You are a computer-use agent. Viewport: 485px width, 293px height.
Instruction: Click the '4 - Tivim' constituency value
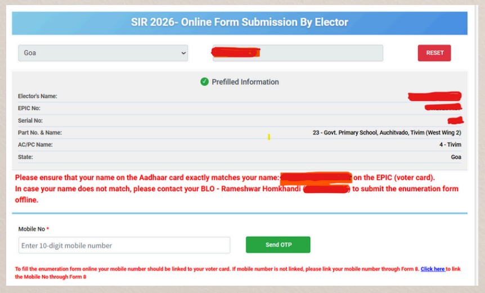coord(450,145)
